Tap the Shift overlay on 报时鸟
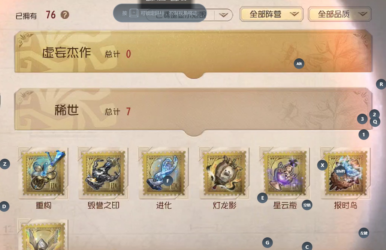Viewport: 386px width, 250px height. (x=340, y=171)
